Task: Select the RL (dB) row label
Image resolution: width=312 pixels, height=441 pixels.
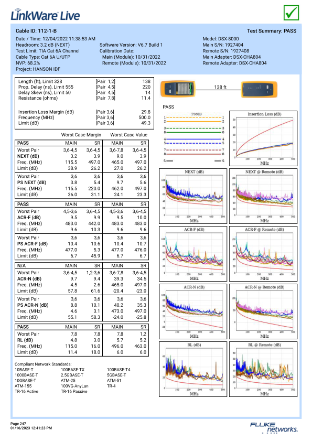Action: coord(25,340)
